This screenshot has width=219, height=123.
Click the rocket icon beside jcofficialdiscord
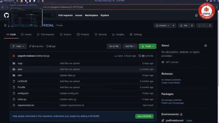pos(163,121)
